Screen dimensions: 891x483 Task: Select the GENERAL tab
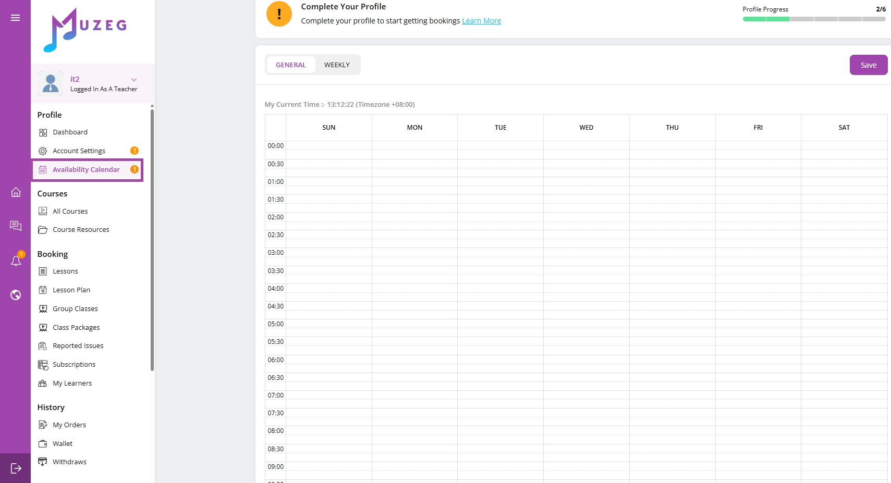coord(291,65)
